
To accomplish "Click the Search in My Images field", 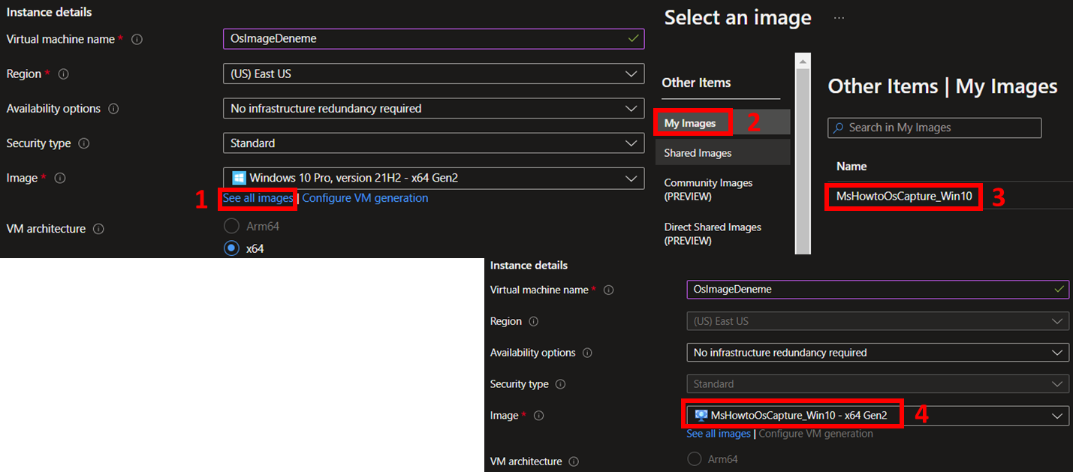I will click(935, 128).
